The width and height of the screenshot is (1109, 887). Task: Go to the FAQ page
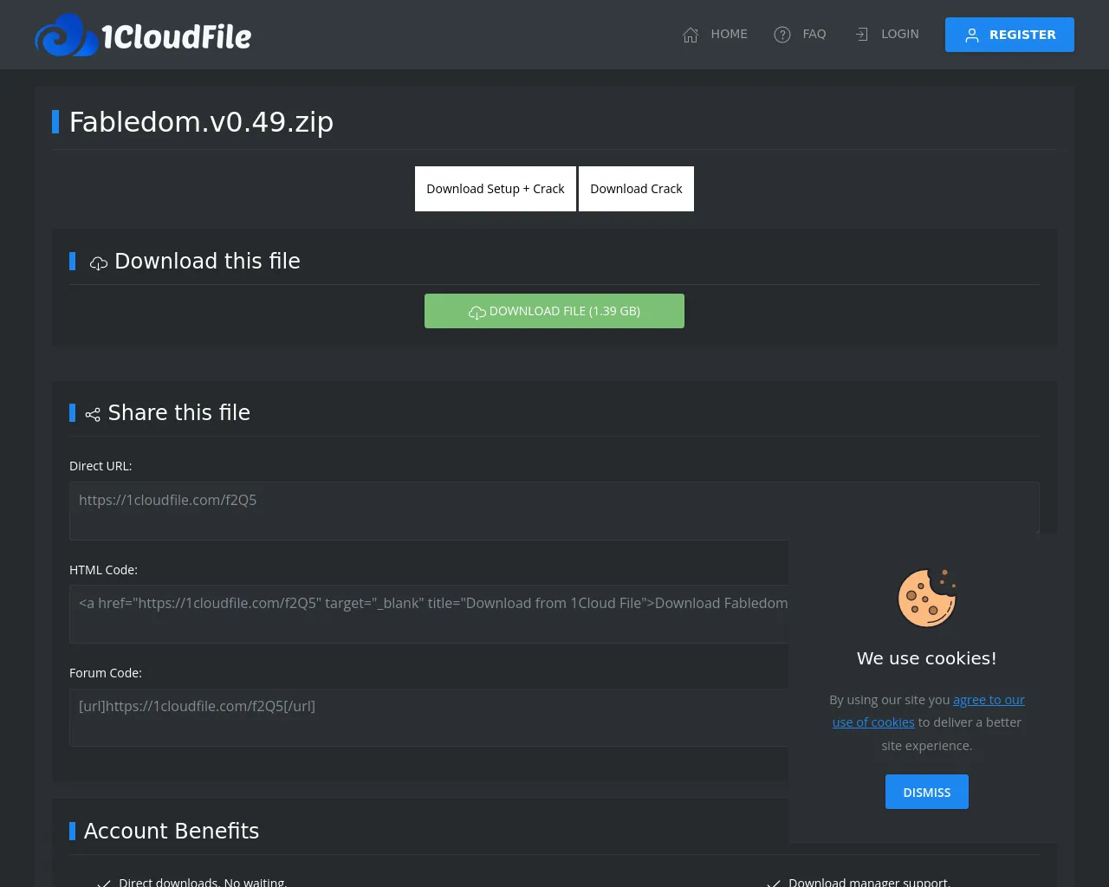click(x=814, y=35)
